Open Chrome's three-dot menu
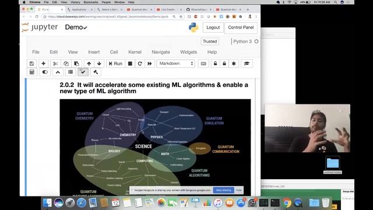The image size is (373, 210). (256, 17)
